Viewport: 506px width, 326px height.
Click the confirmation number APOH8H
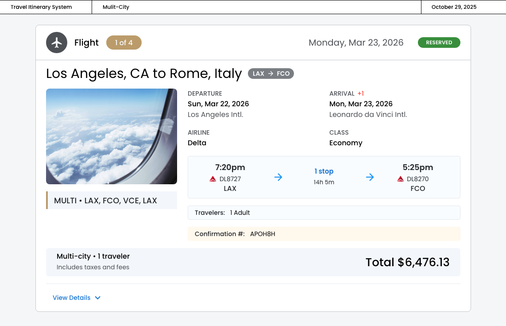tap(263, 234)
